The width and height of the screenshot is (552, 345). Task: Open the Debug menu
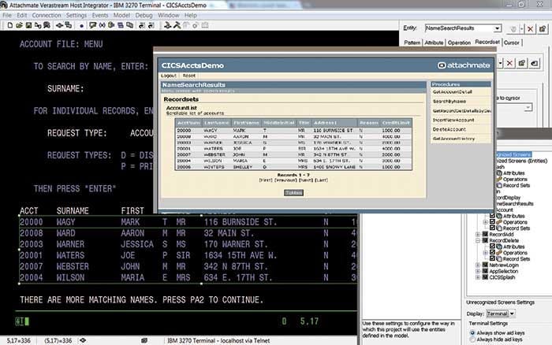pos(144,15)
